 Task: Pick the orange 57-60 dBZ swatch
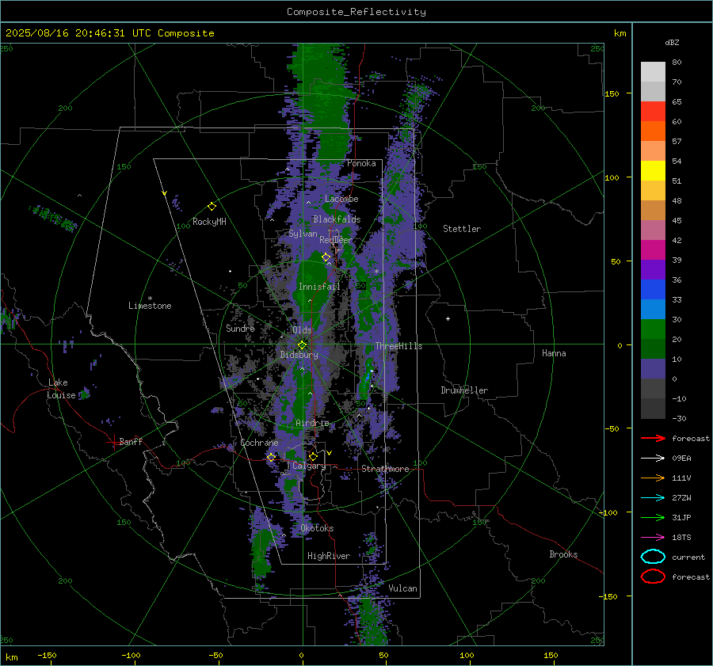click(x=653, y=131)
